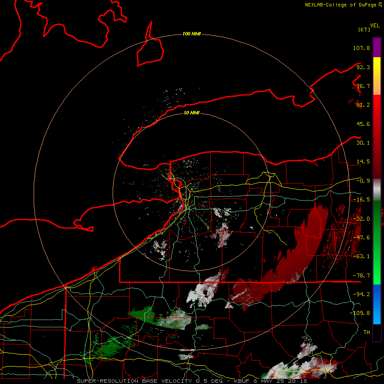This screenshot has width=384, height=384.
Task: Pick the green segment of the velocity scale
Action: pyautogui.click(x=377, y=242)
